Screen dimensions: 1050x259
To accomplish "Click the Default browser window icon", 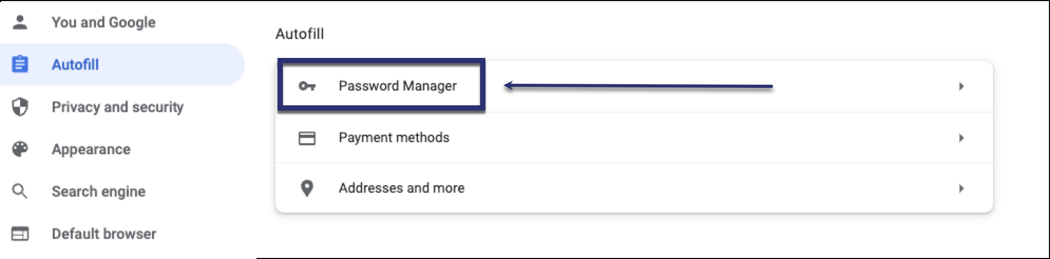I will (x=20, y=233).
